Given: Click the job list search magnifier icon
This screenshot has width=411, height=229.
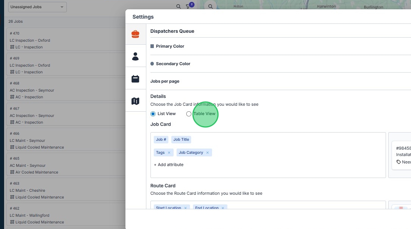Looking at the screenshot, I should click(178, 7).
